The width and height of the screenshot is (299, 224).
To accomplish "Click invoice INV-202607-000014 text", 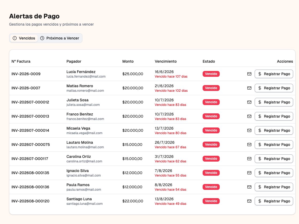I will point(30,130).
